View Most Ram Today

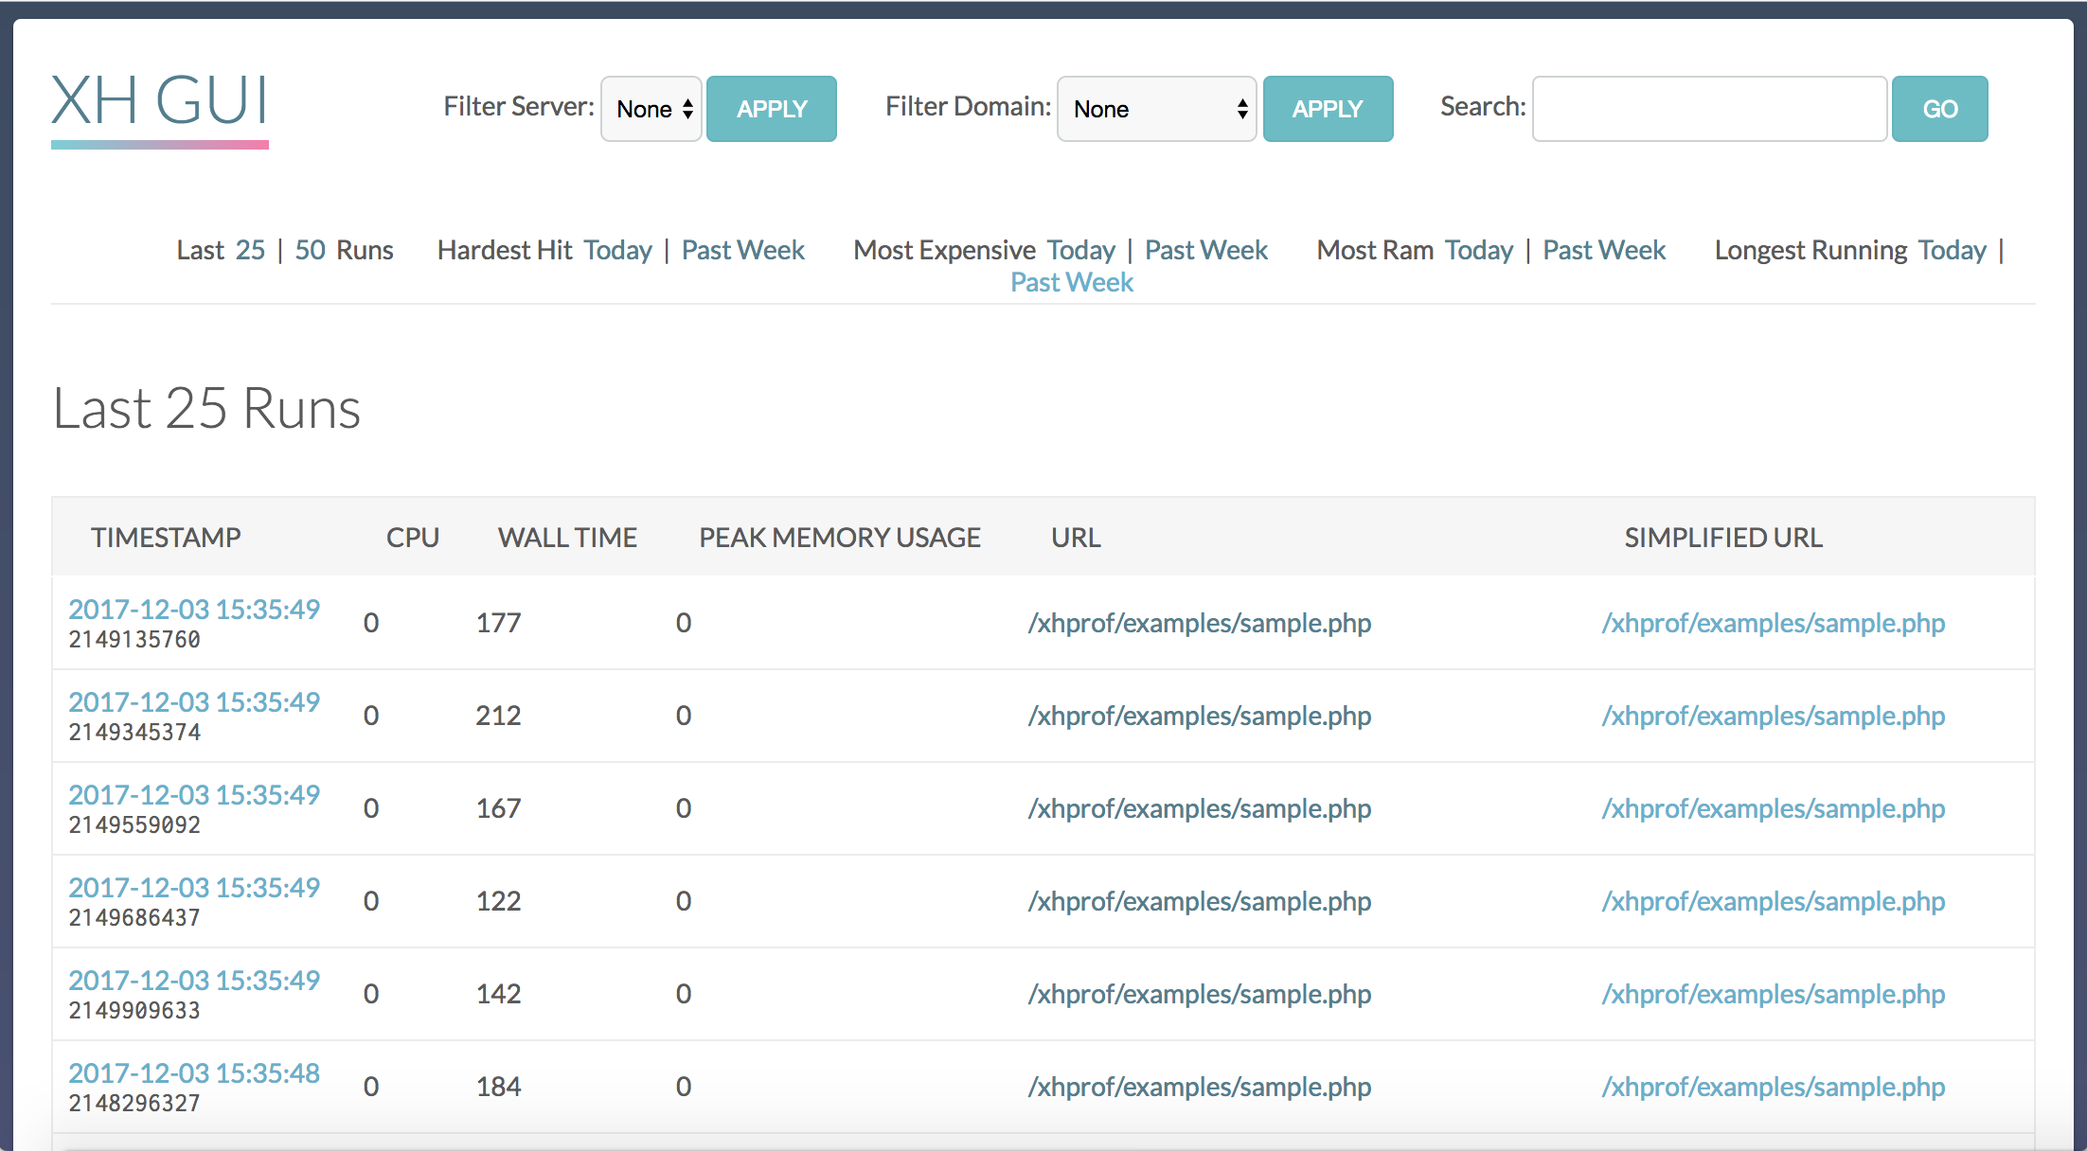point(1478,250)
